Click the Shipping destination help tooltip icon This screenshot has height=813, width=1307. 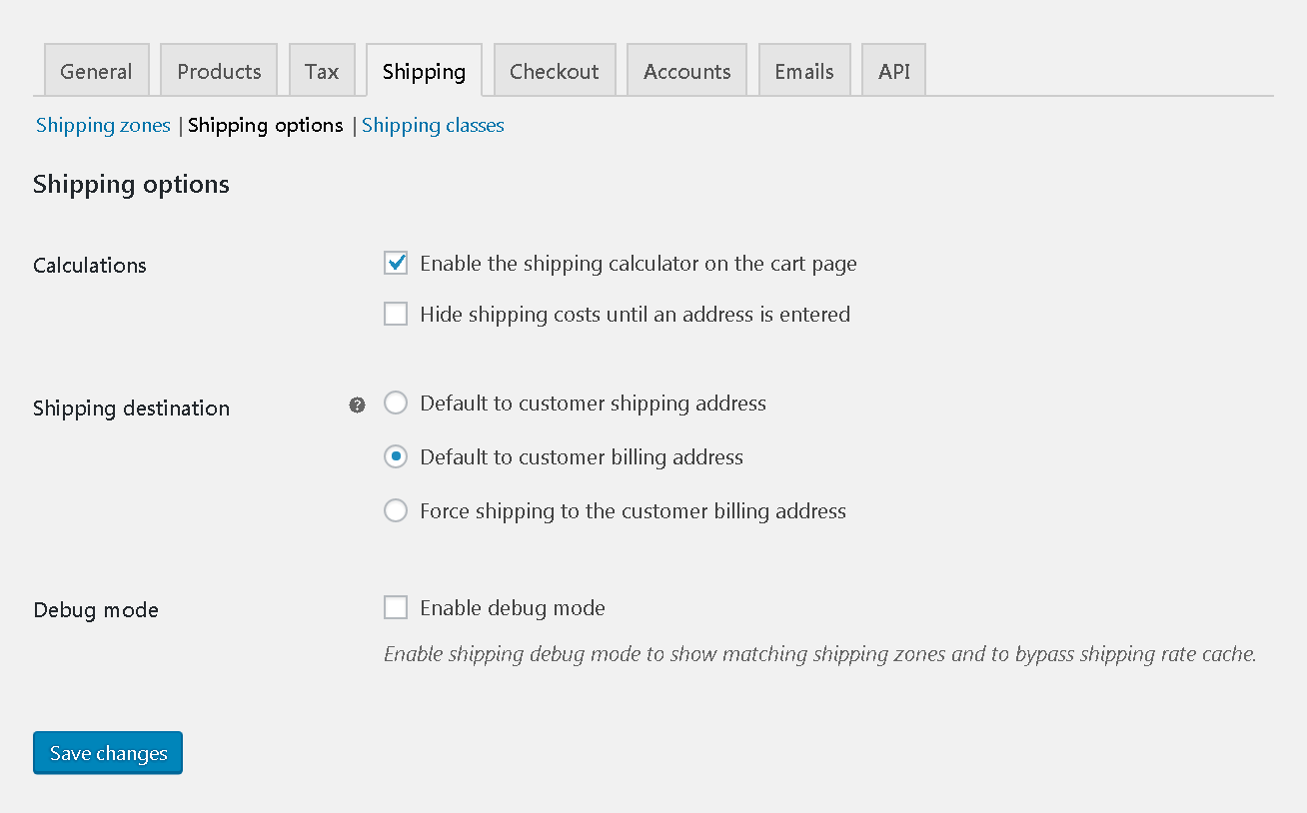(357, 405)
